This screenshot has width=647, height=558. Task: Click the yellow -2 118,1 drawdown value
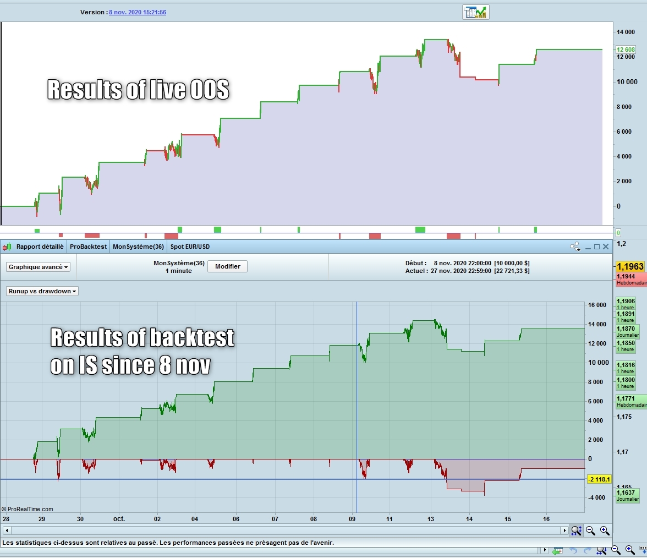coord(599,480)
